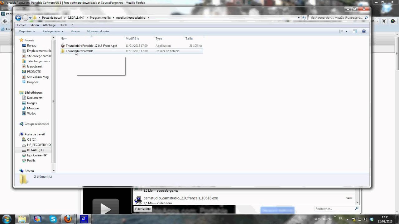Open the '?' help menu
Screen dimensions: 399x224
click(x=72, y=25)
